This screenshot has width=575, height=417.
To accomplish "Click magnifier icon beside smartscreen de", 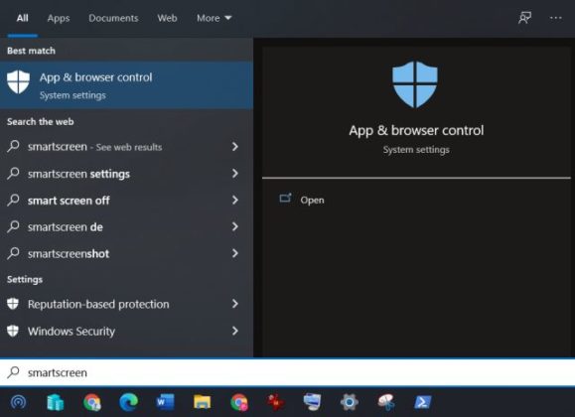I will coord(13,226).
